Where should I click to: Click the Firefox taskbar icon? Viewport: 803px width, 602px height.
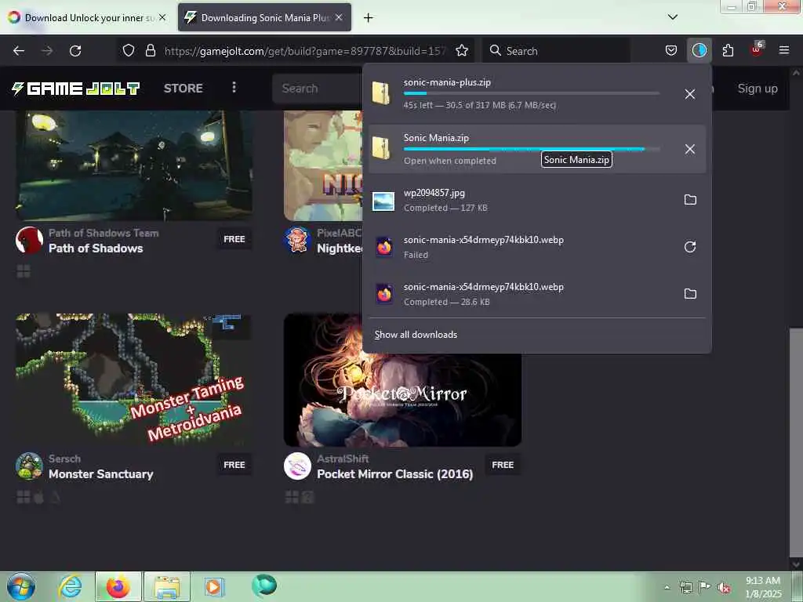coord(118,586)
